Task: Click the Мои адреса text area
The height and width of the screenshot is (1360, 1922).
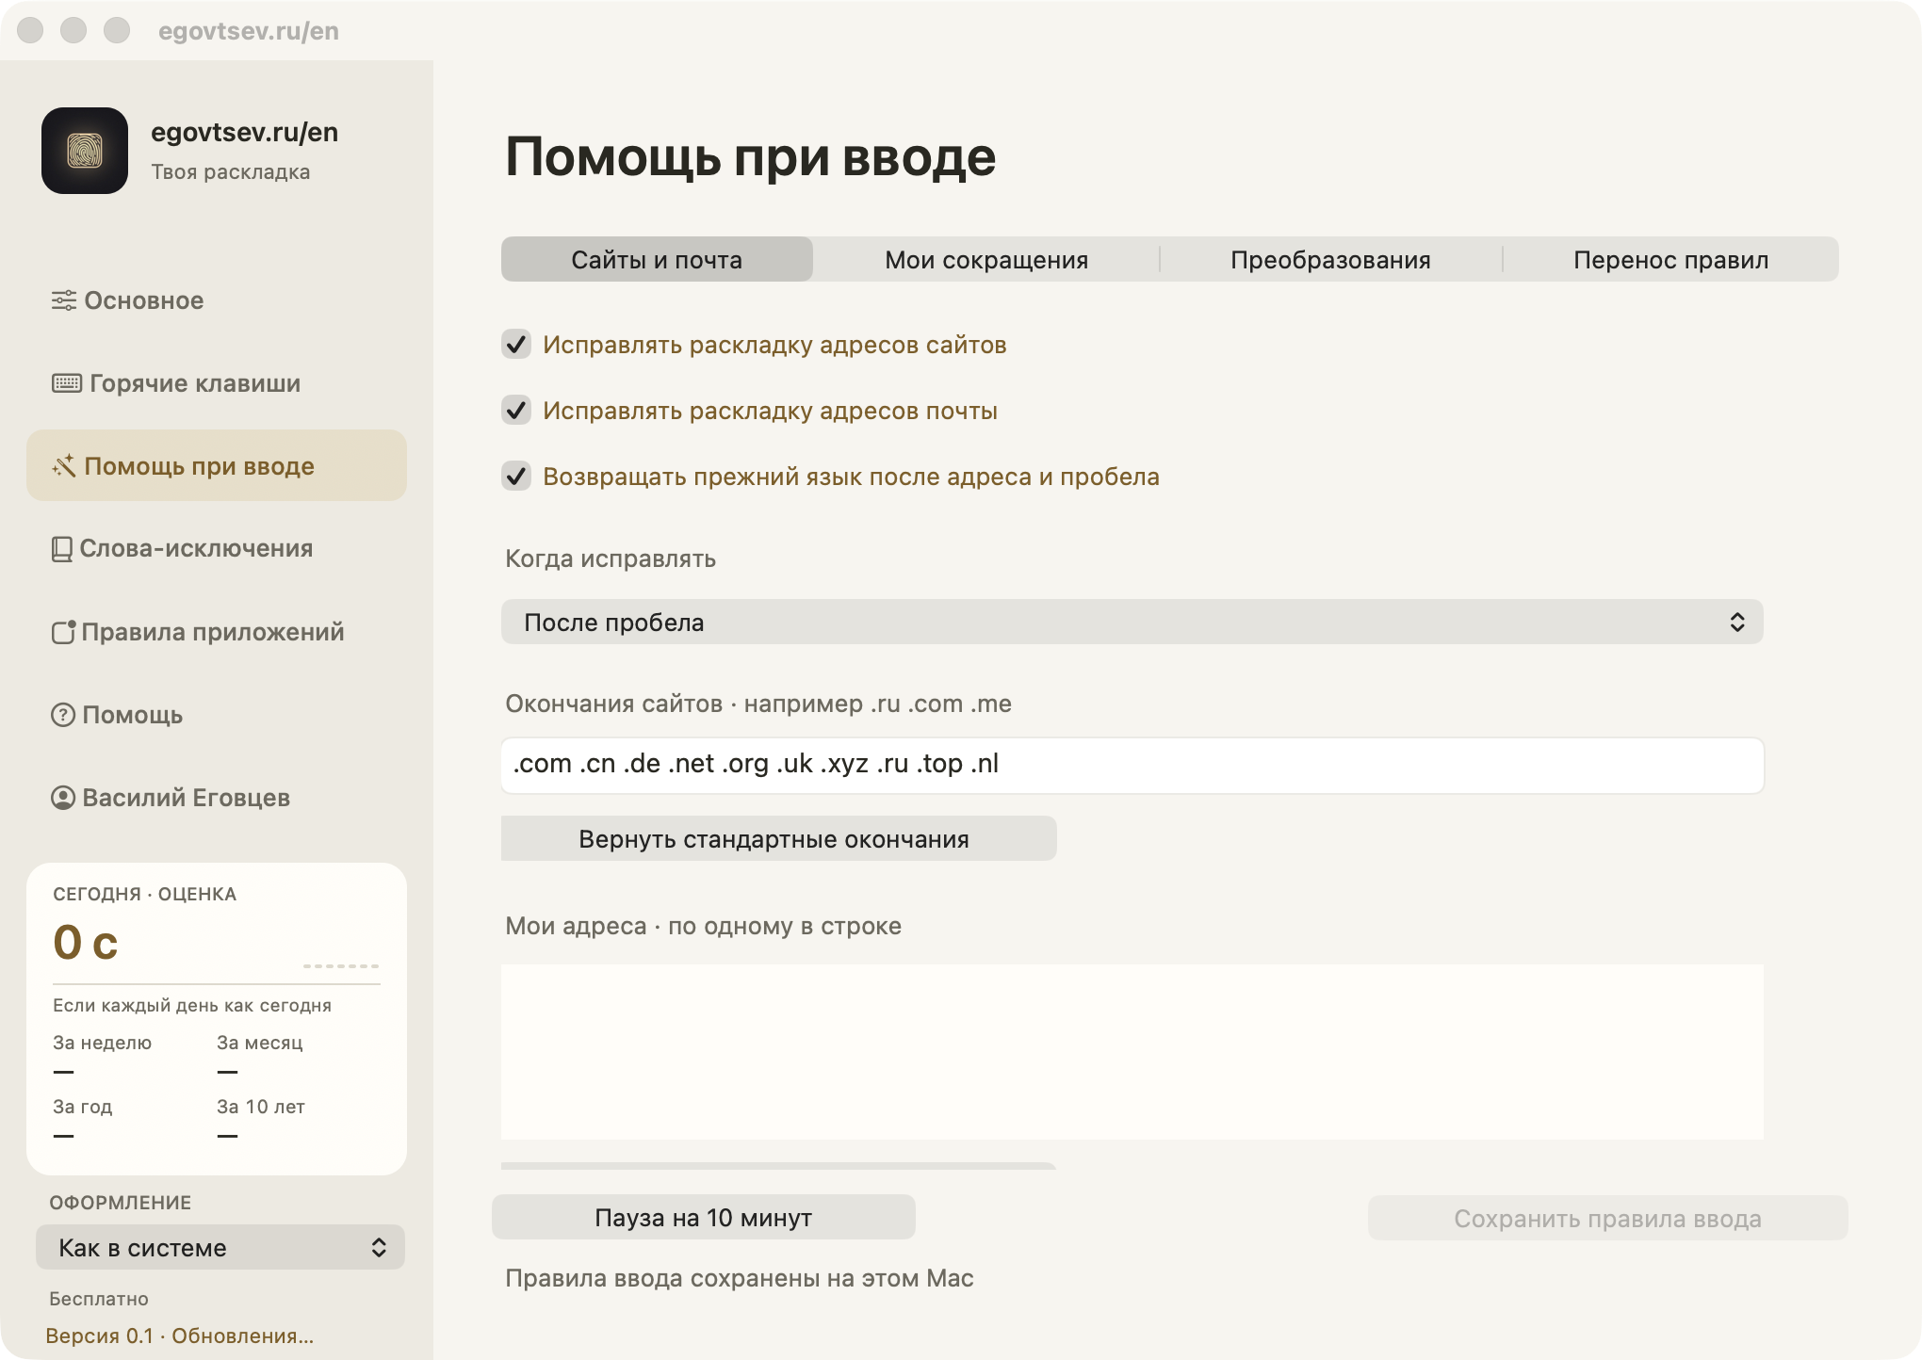Action: (1132, 1051)
